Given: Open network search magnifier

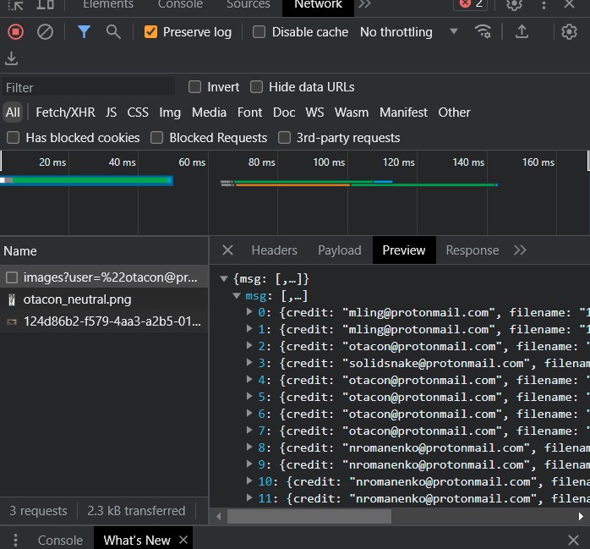Looking at the screenshot, I should tap(113, 32).
